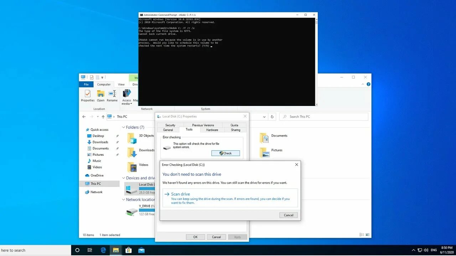Click the refresh button in Explorer address bar

pyautogui.click(x=272, y=117)
